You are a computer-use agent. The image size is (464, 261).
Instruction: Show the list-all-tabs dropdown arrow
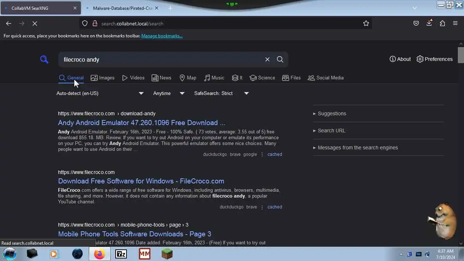(415, 8)
